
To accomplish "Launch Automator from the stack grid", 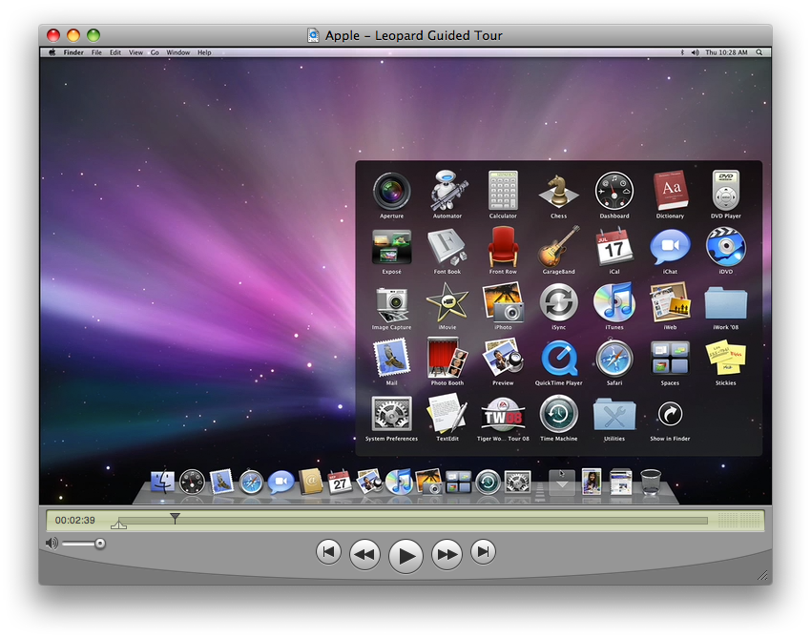I will click(x=447, y=191).
